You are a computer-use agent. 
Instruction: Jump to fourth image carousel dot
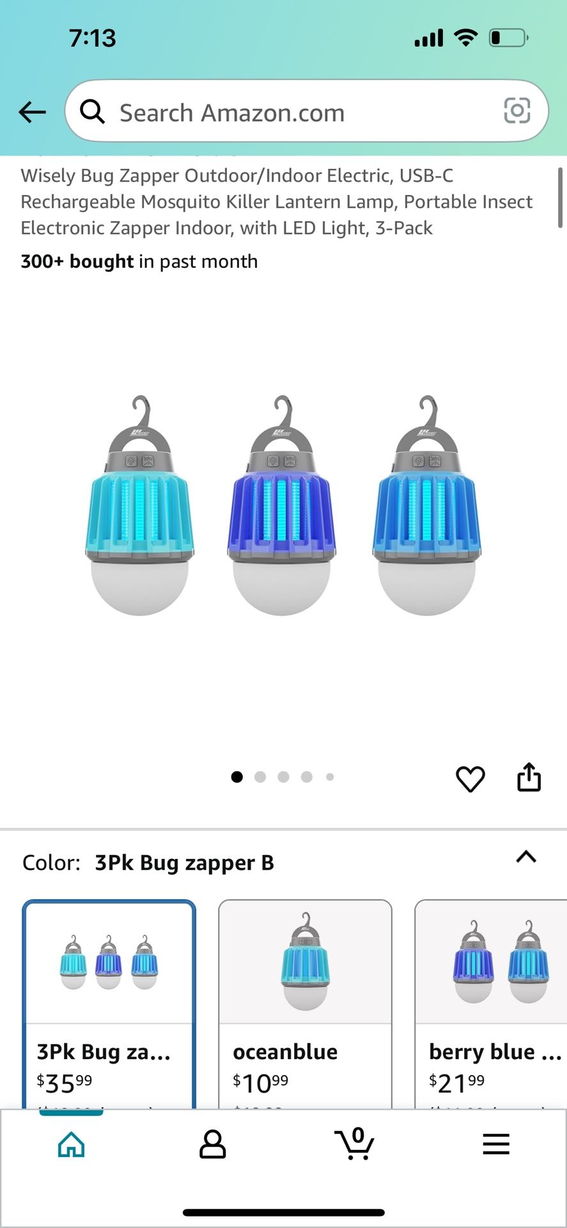coord(307,777)
